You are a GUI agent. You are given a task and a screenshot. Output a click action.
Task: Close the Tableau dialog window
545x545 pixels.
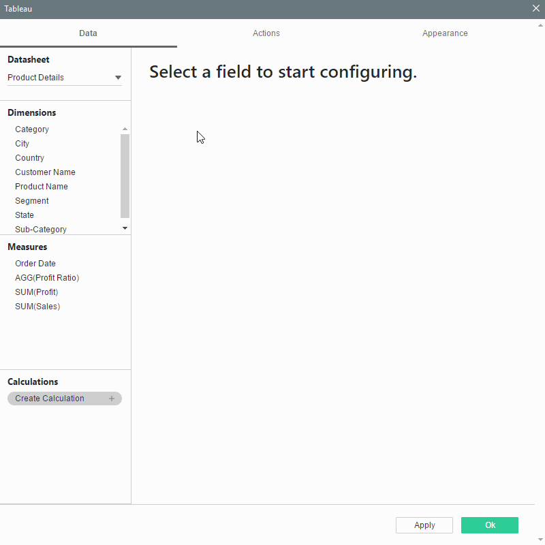coord(535,9)
